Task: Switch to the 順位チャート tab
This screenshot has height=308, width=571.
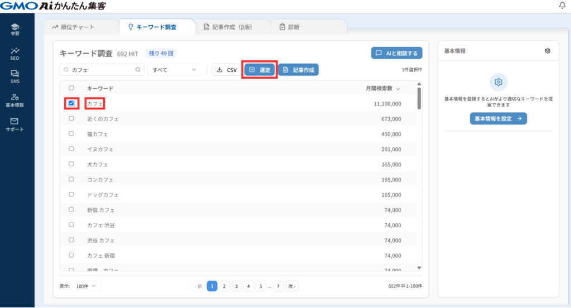Action: tap(74, 27)
